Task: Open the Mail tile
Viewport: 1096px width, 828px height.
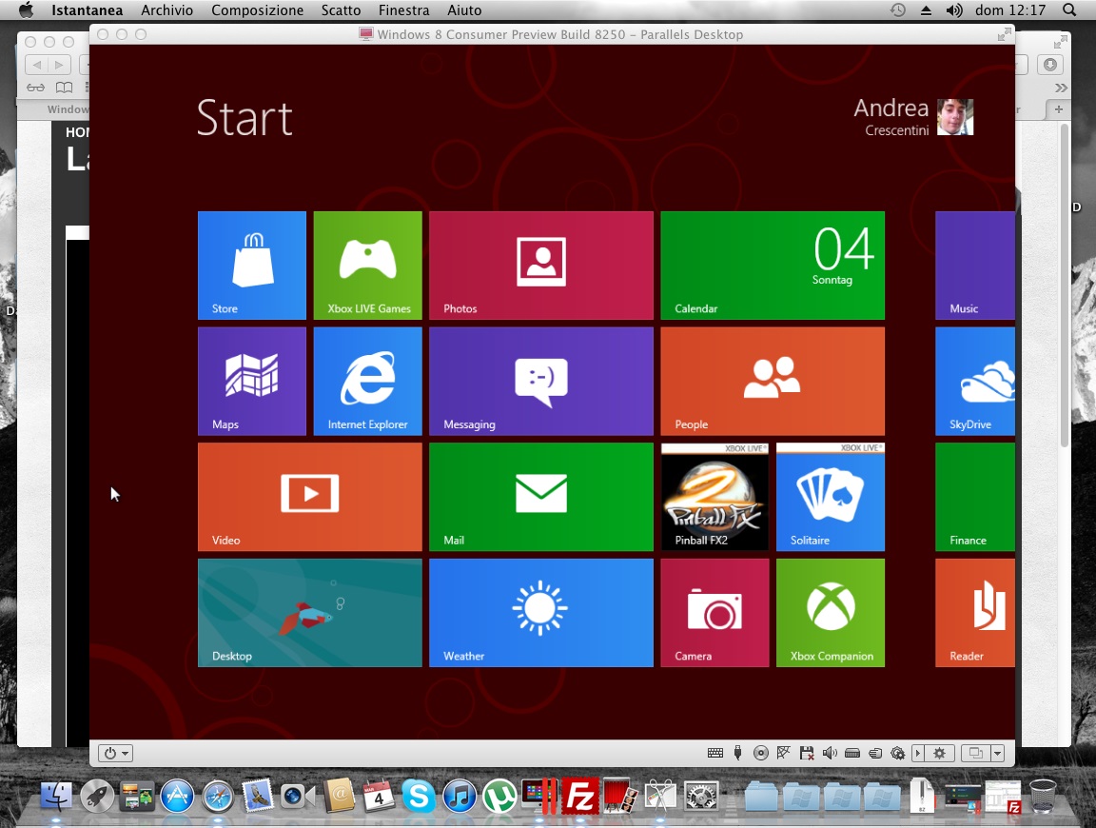Action: click(x=541, y=497)
